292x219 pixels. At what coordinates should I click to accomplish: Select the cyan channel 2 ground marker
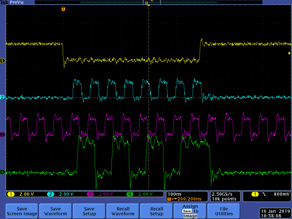pos(3,97)
